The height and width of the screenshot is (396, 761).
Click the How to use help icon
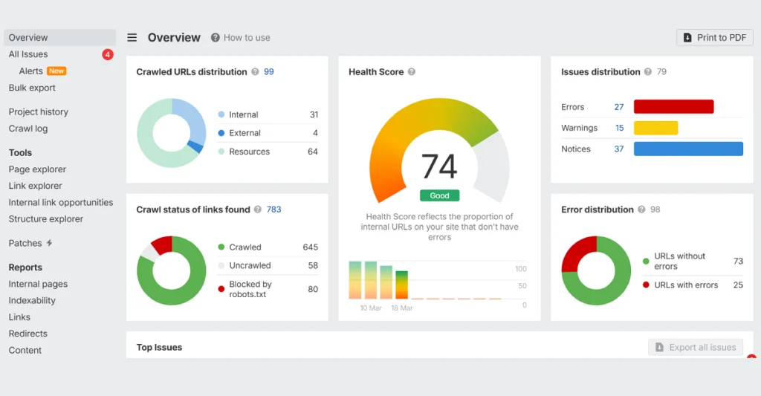(x=215, y=37)
